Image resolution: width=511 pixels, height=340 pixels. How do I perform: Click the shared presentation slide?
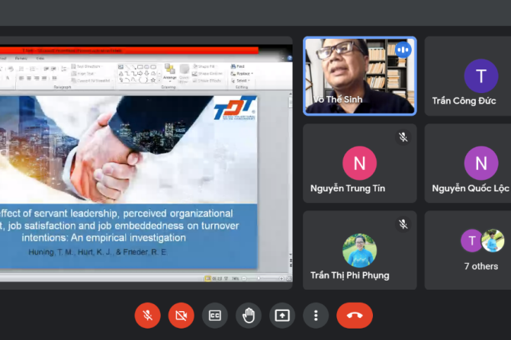[x=128, y=181]
